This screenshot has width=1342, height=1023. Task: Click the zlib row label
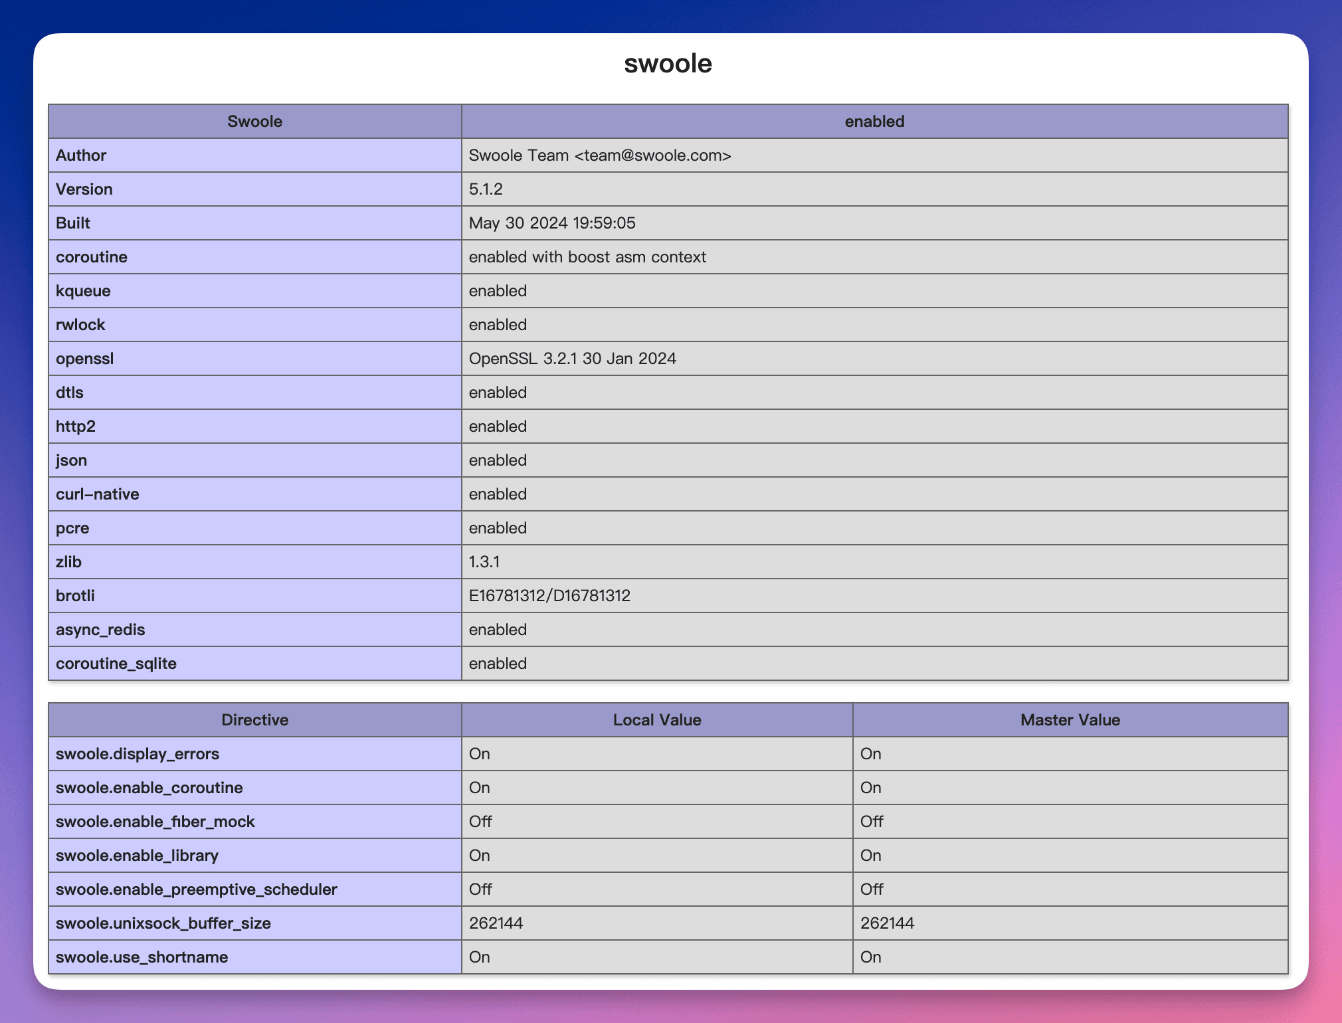coord(68,562)
